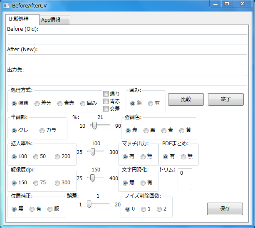Set 位置補正 to 有
This screenshot has height=228, width=255.
click(x=35, y=209)
